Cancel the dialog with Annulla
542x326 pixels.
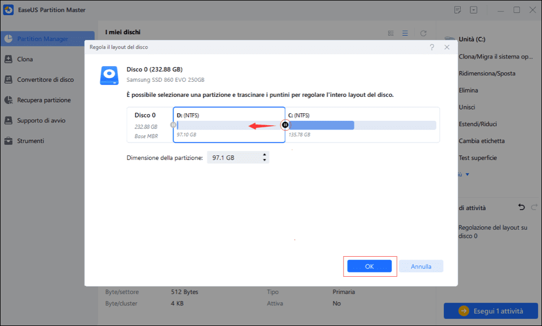[421, 266]
